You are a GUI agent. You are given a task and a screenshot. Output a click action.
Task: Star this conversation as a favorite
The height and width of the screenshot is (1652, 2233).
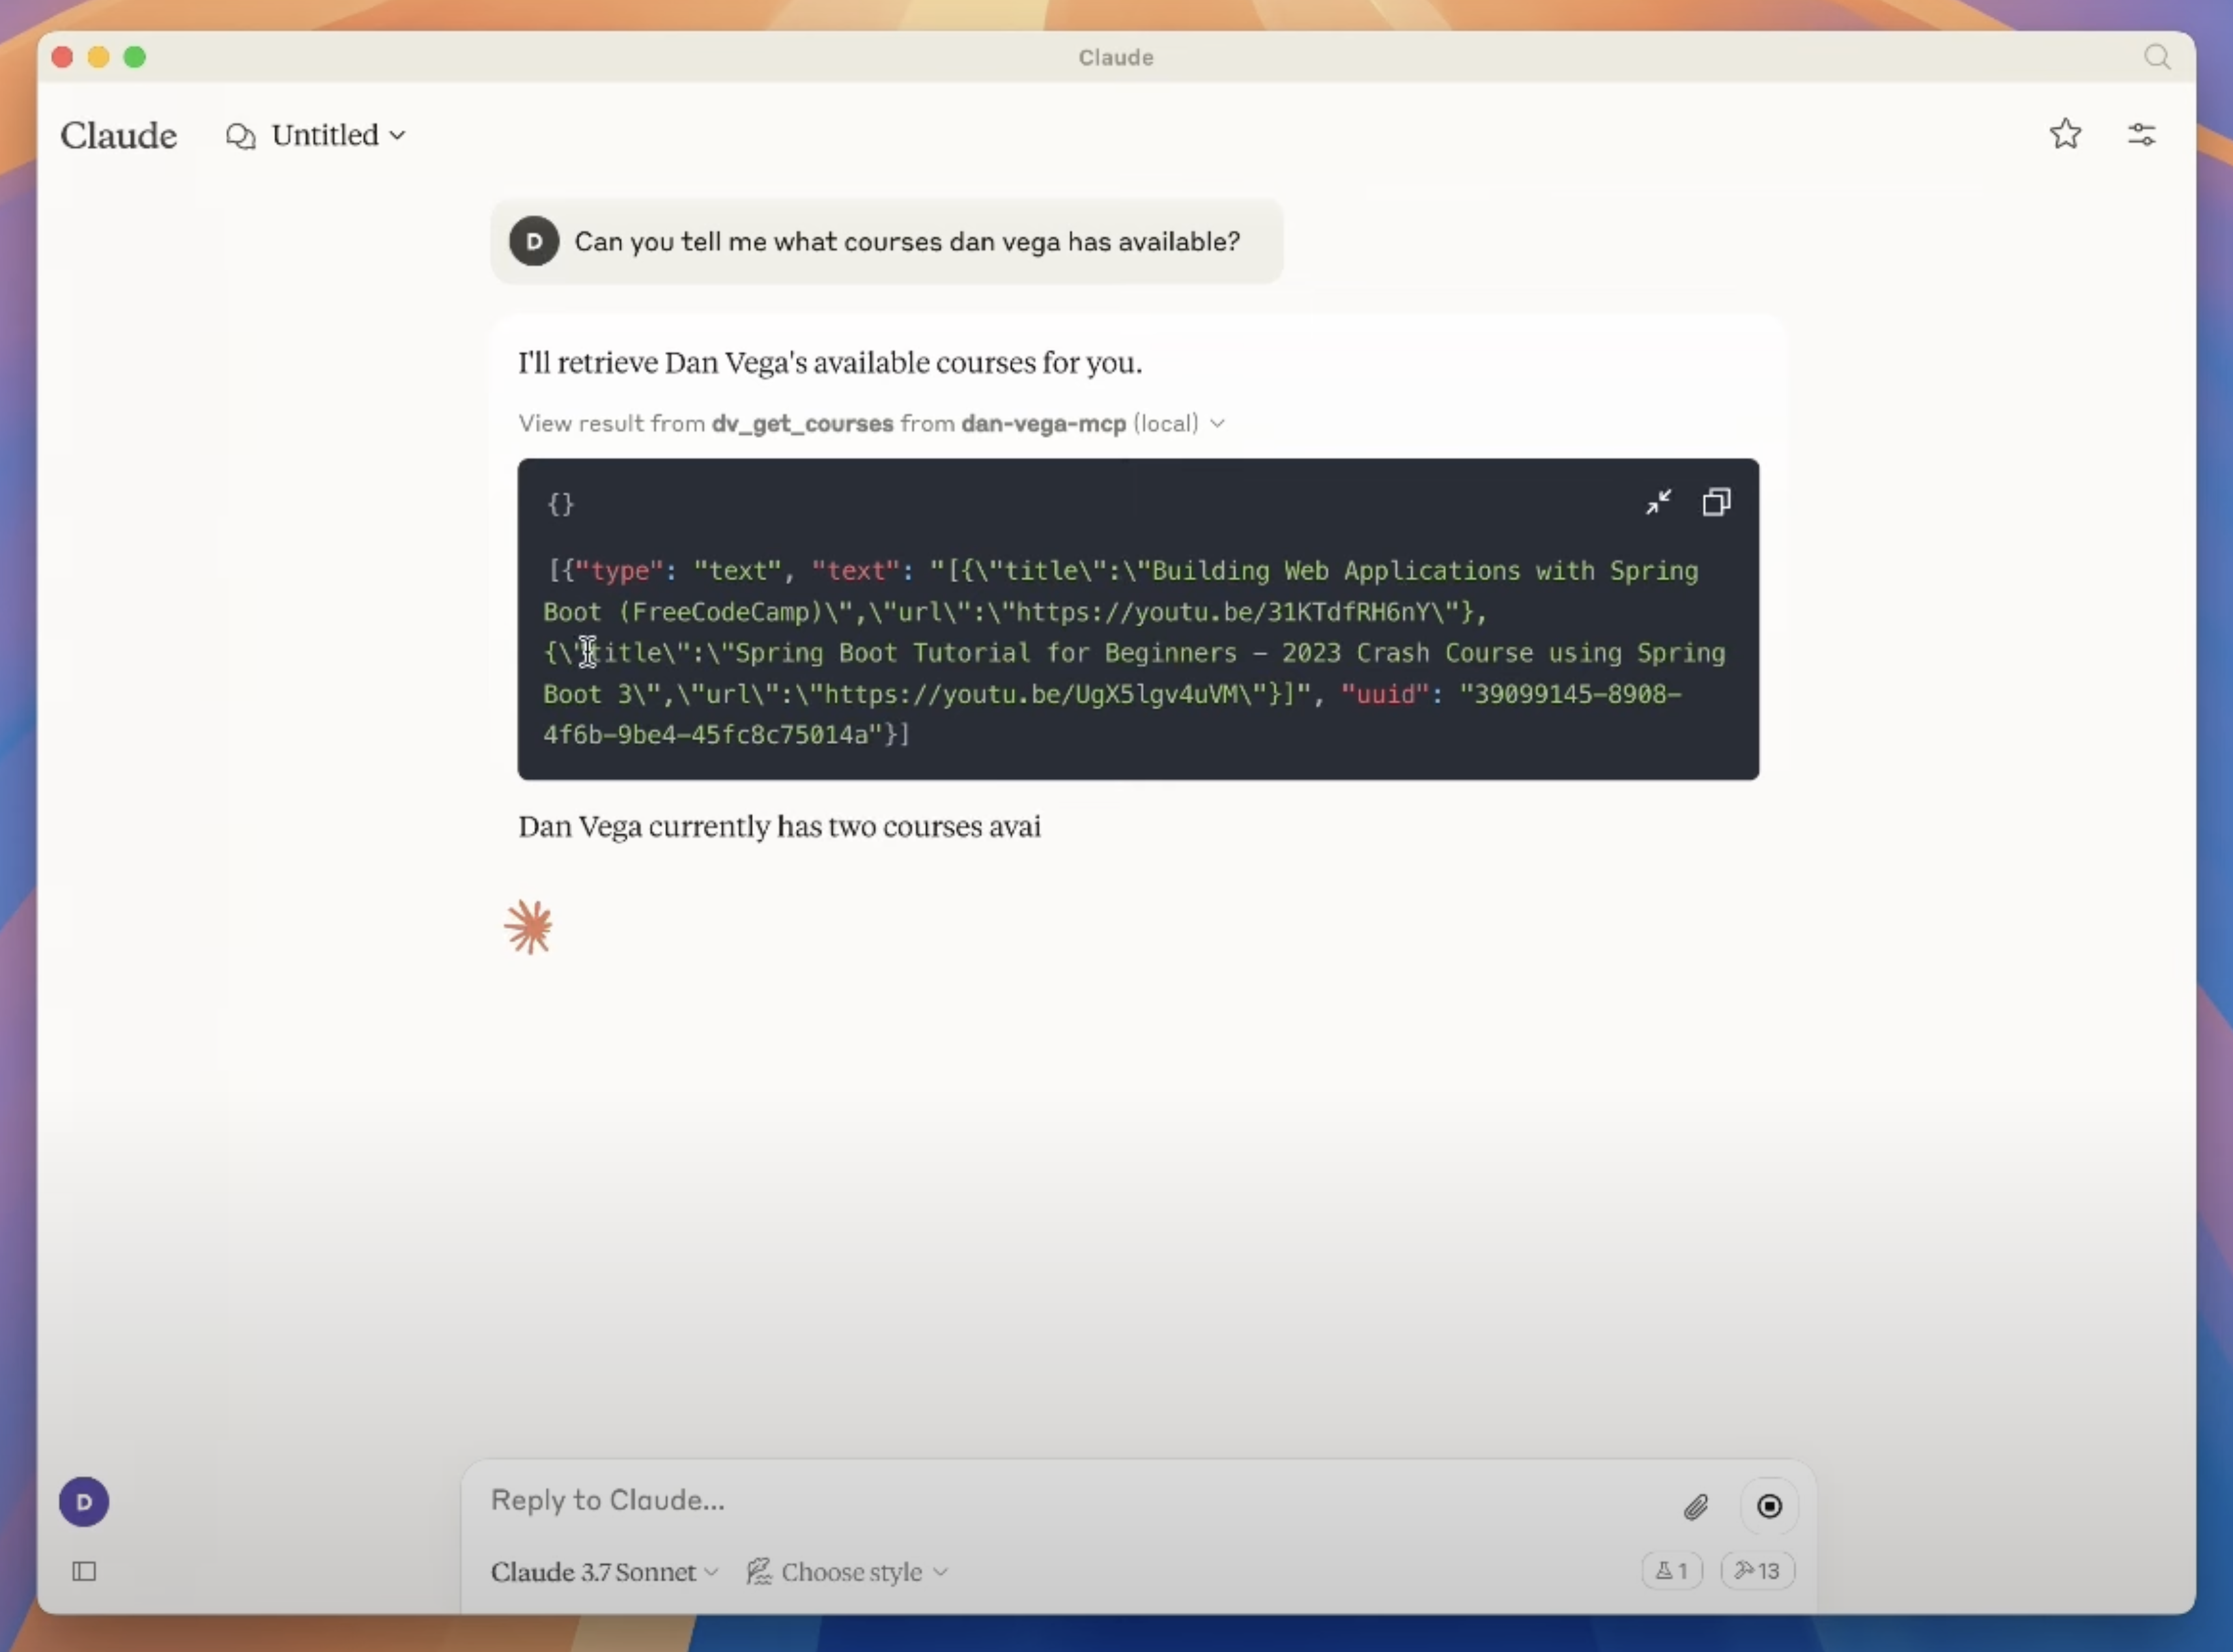2066,134
